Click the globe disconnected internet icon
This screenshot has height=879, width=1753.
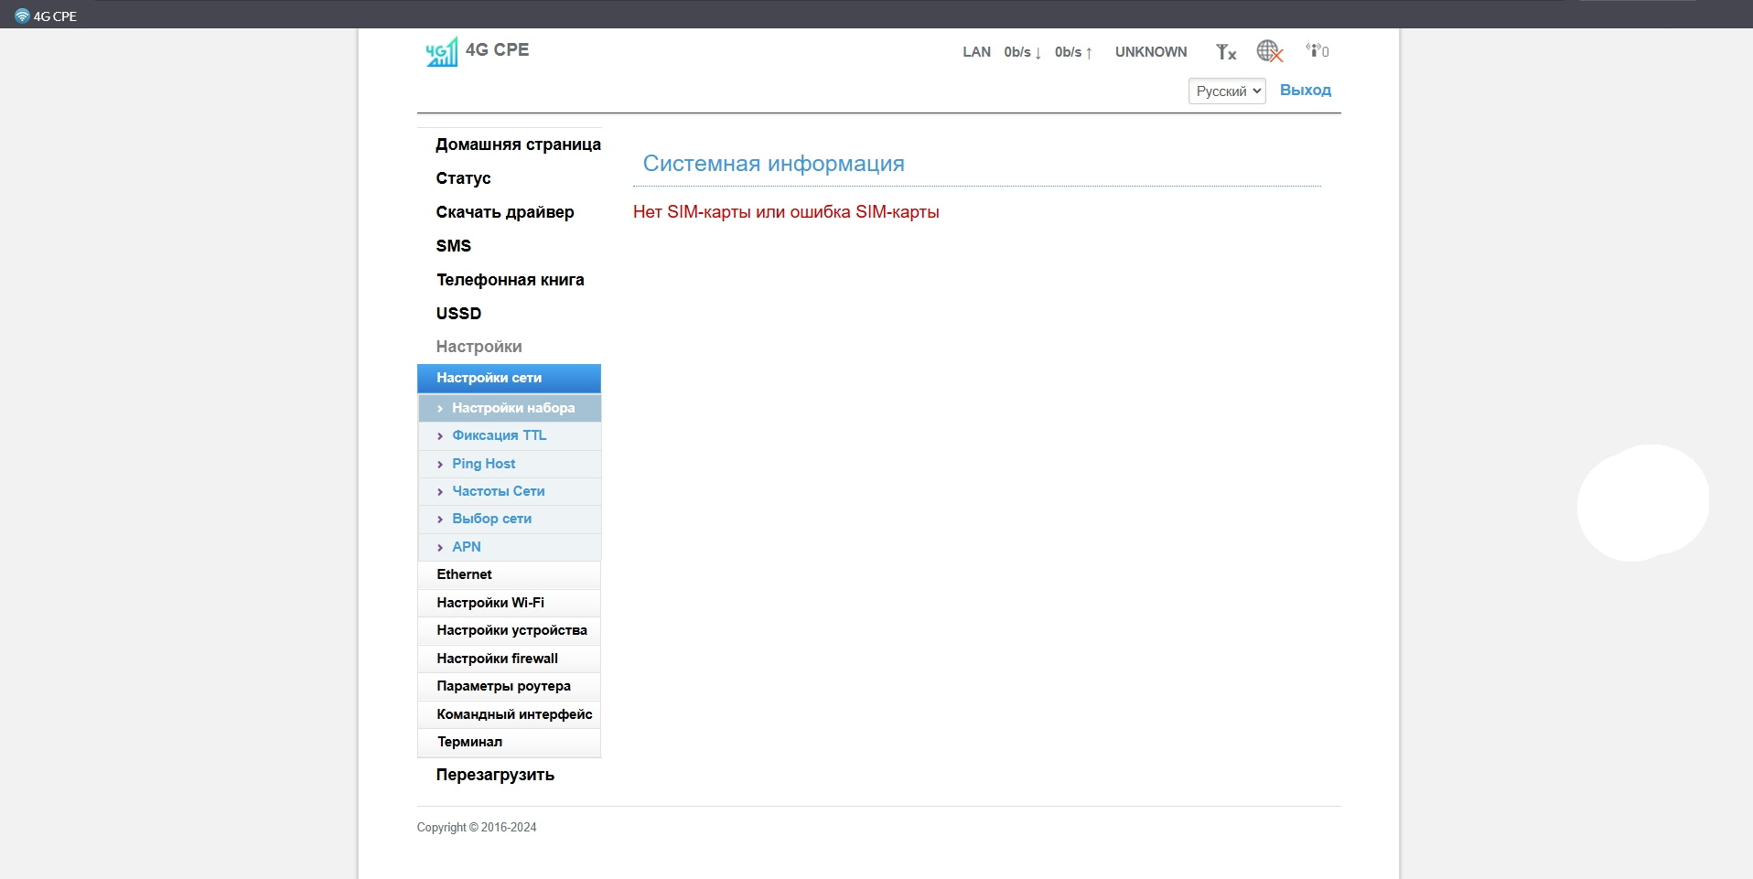tap(1270, 51)
